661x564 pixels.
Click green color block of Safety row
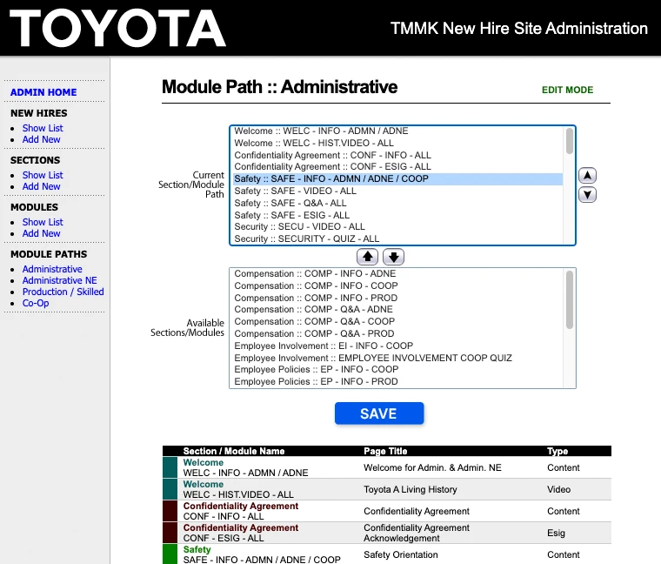click(170, 554)
